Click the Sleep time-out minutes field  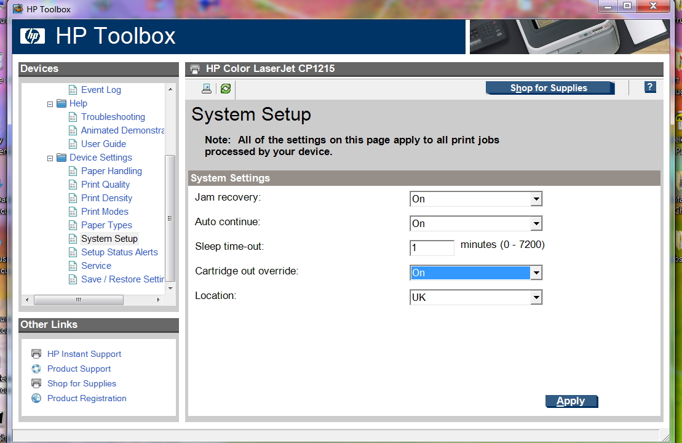432,248
